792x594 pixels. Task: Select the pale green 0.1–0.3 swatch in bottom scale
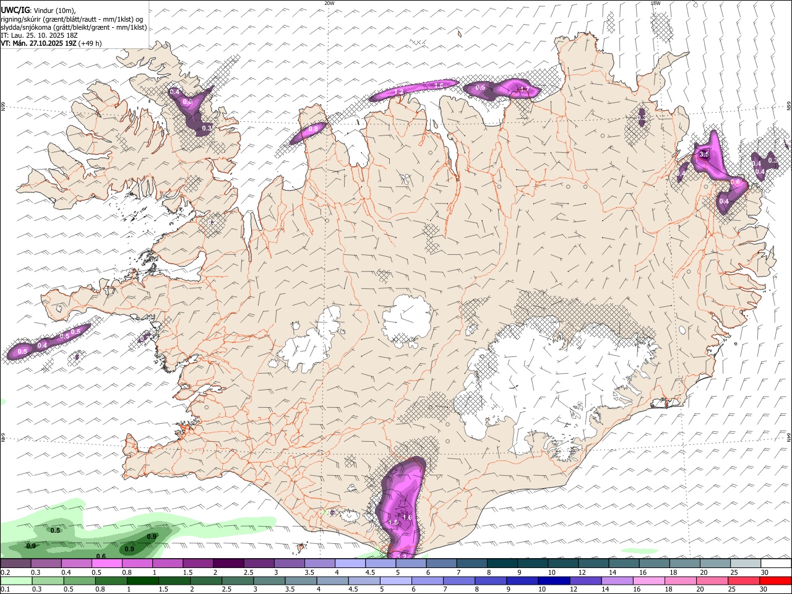[x=15, y=580]
